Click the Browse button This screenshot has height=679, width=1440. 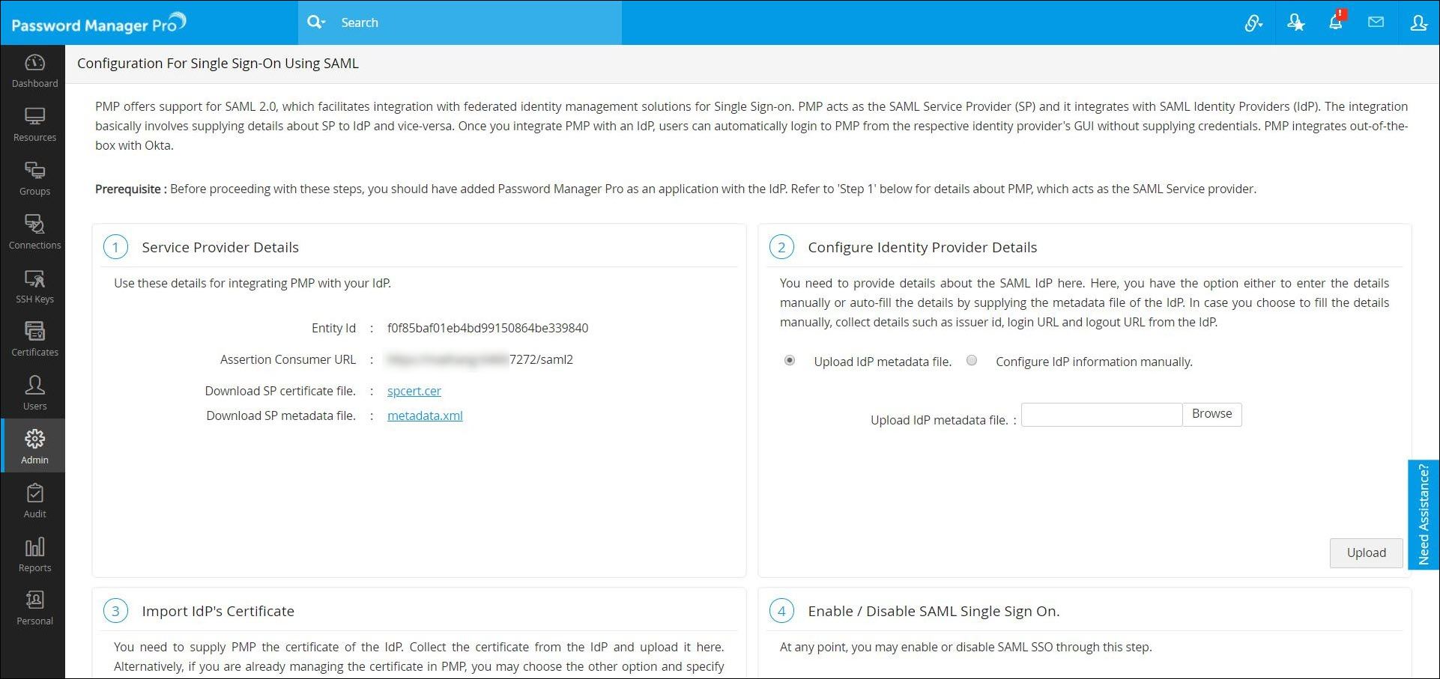coord(1211,415)
